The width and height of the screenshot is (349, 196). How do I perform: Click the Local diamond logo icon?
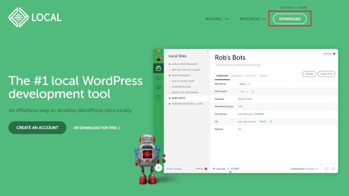19,17
